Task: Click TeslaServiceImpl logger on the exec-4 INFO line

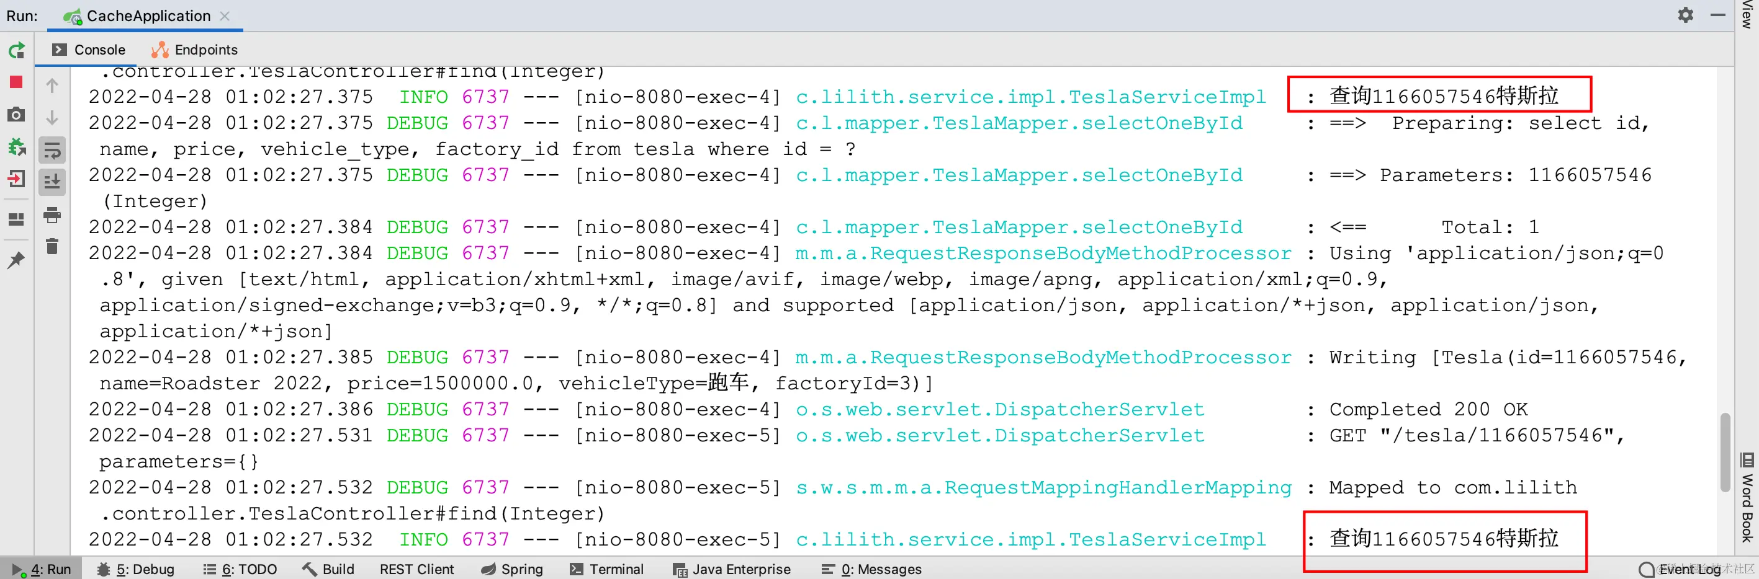Action: (1030, 97)
